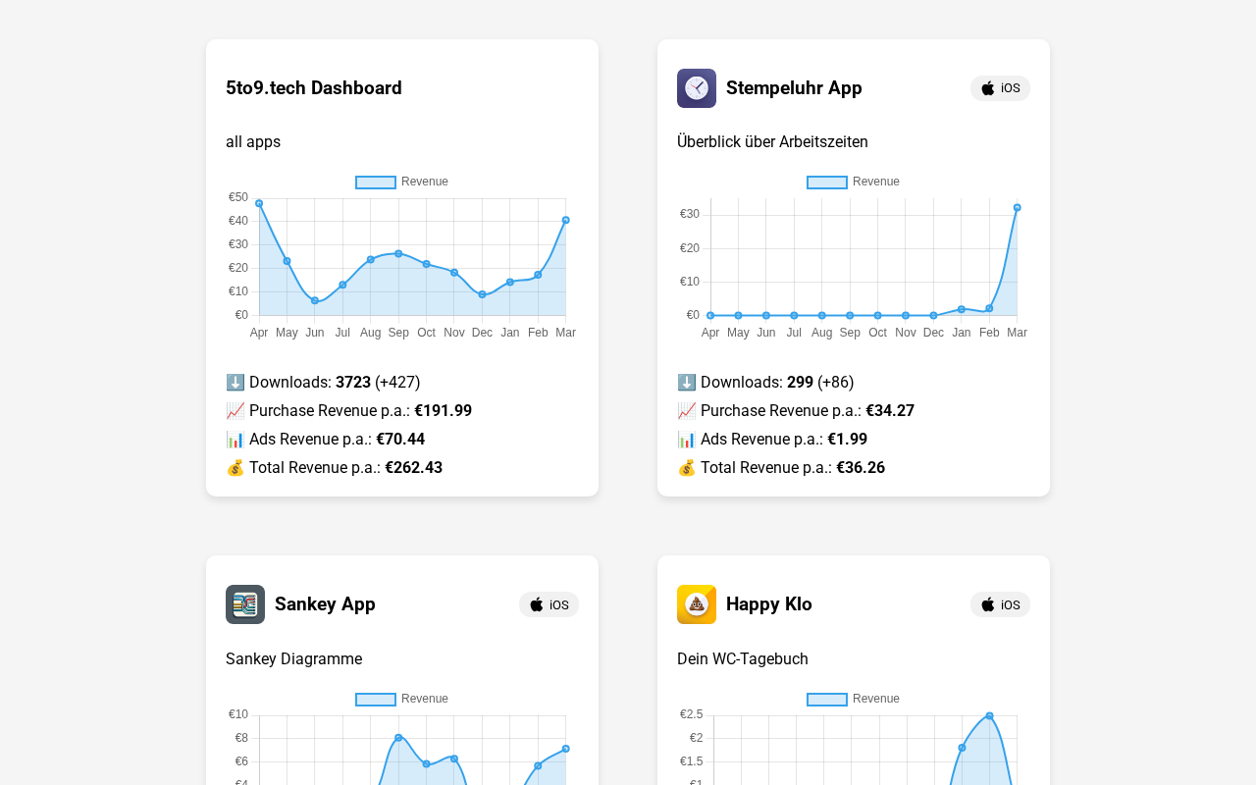Viewport: 1256px width, 785px height.
Task: Select the Happy Klo title
Action: (769, 604)
